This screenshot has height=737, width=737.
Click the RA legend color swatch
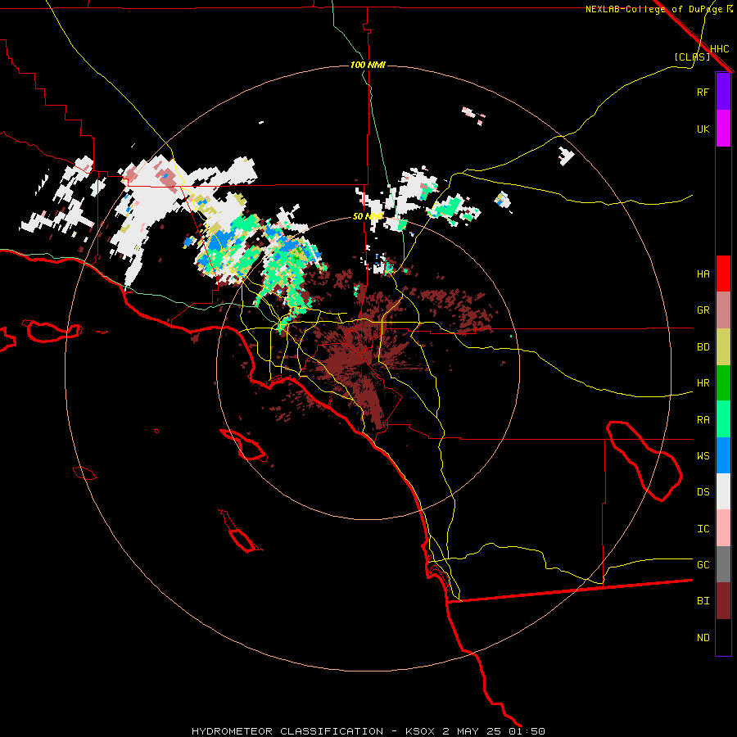coord(723,419)
